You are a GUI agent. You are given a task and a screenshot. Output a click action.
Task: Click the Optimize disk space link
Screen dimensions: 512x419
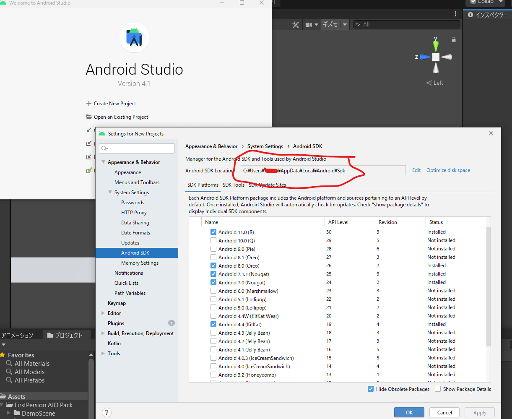point(448,170)
